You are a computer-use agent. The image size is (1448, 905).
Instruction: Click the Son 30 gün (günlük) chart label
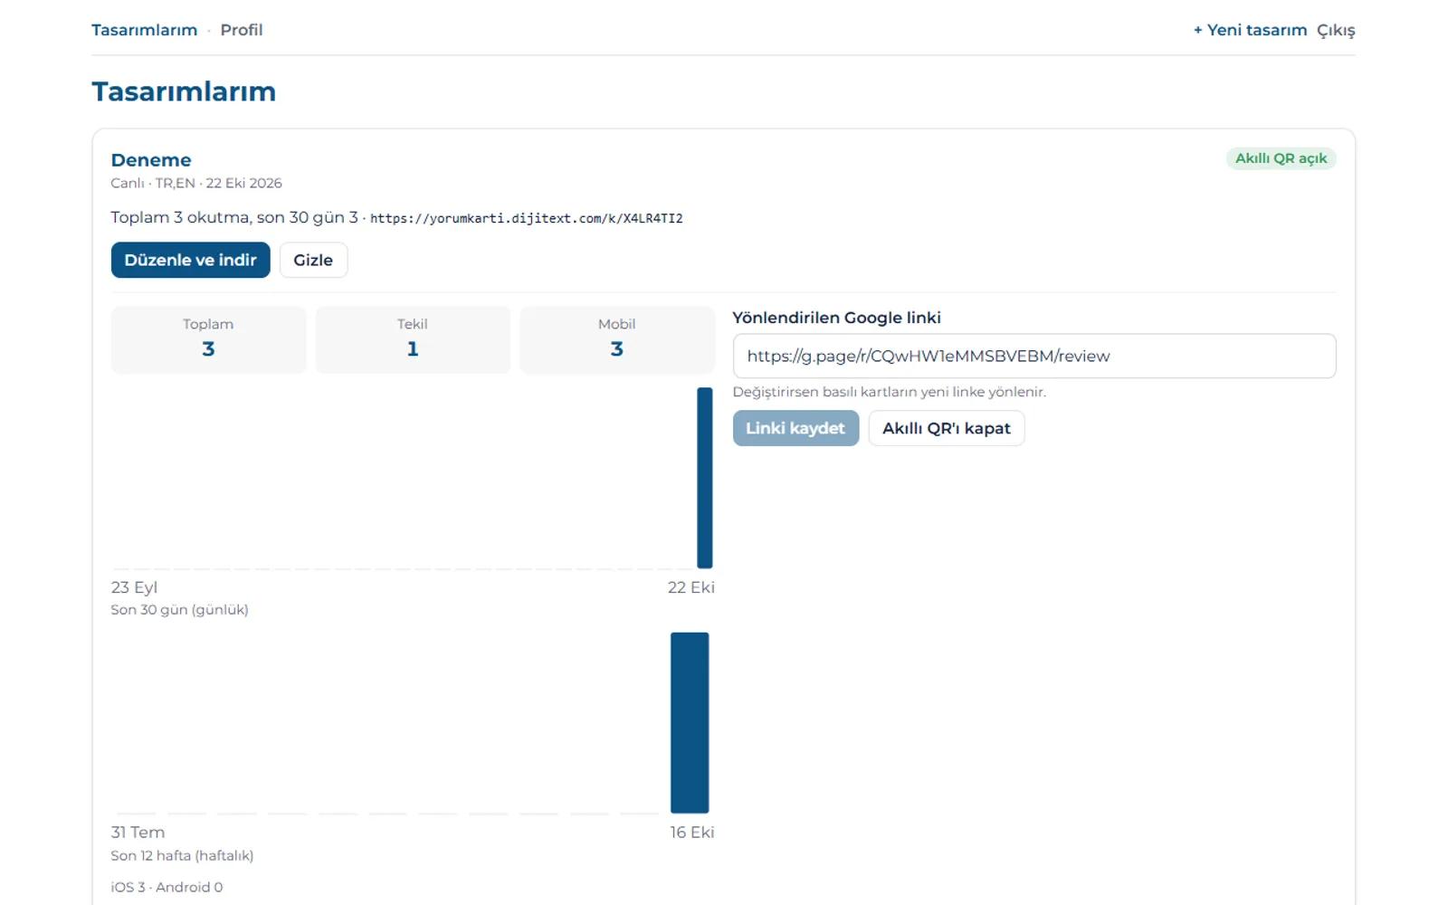click(179, 610)
